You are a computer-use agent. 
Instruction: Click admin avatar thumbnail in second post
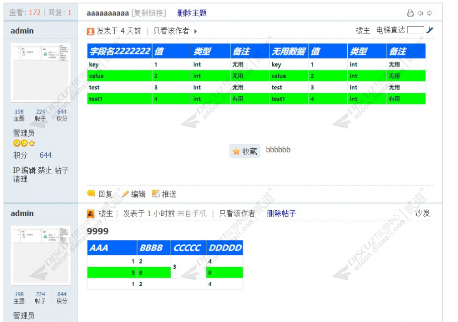41,255
